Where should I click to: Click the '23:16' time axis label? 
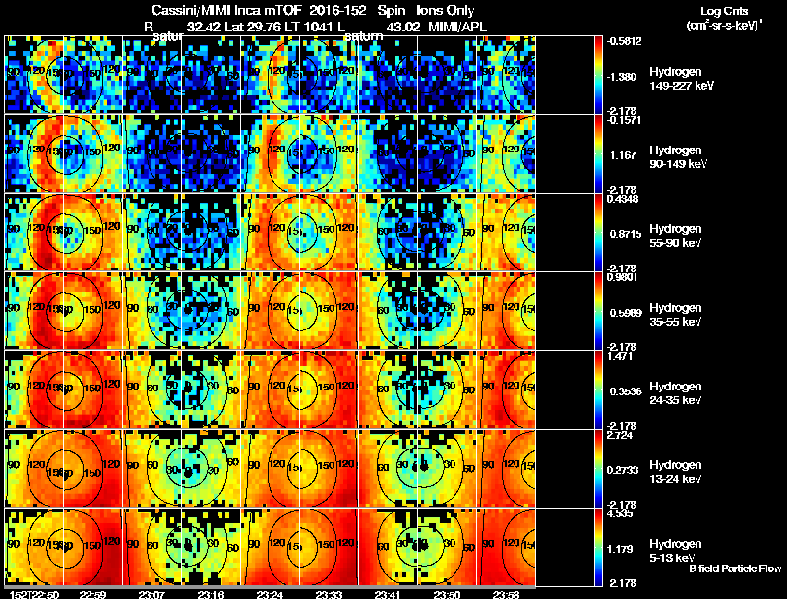(x=211, y=594)
